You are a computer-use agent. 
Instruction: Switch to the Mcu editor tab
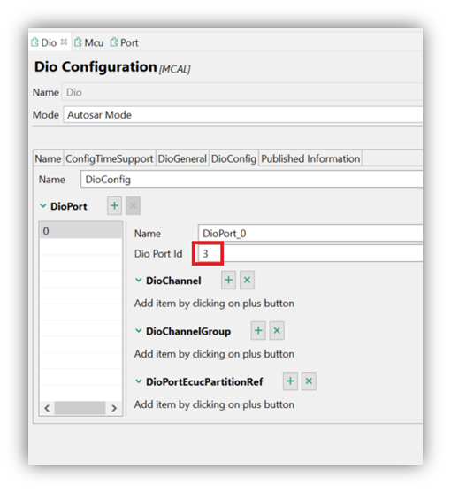click(x=89, y=42)
